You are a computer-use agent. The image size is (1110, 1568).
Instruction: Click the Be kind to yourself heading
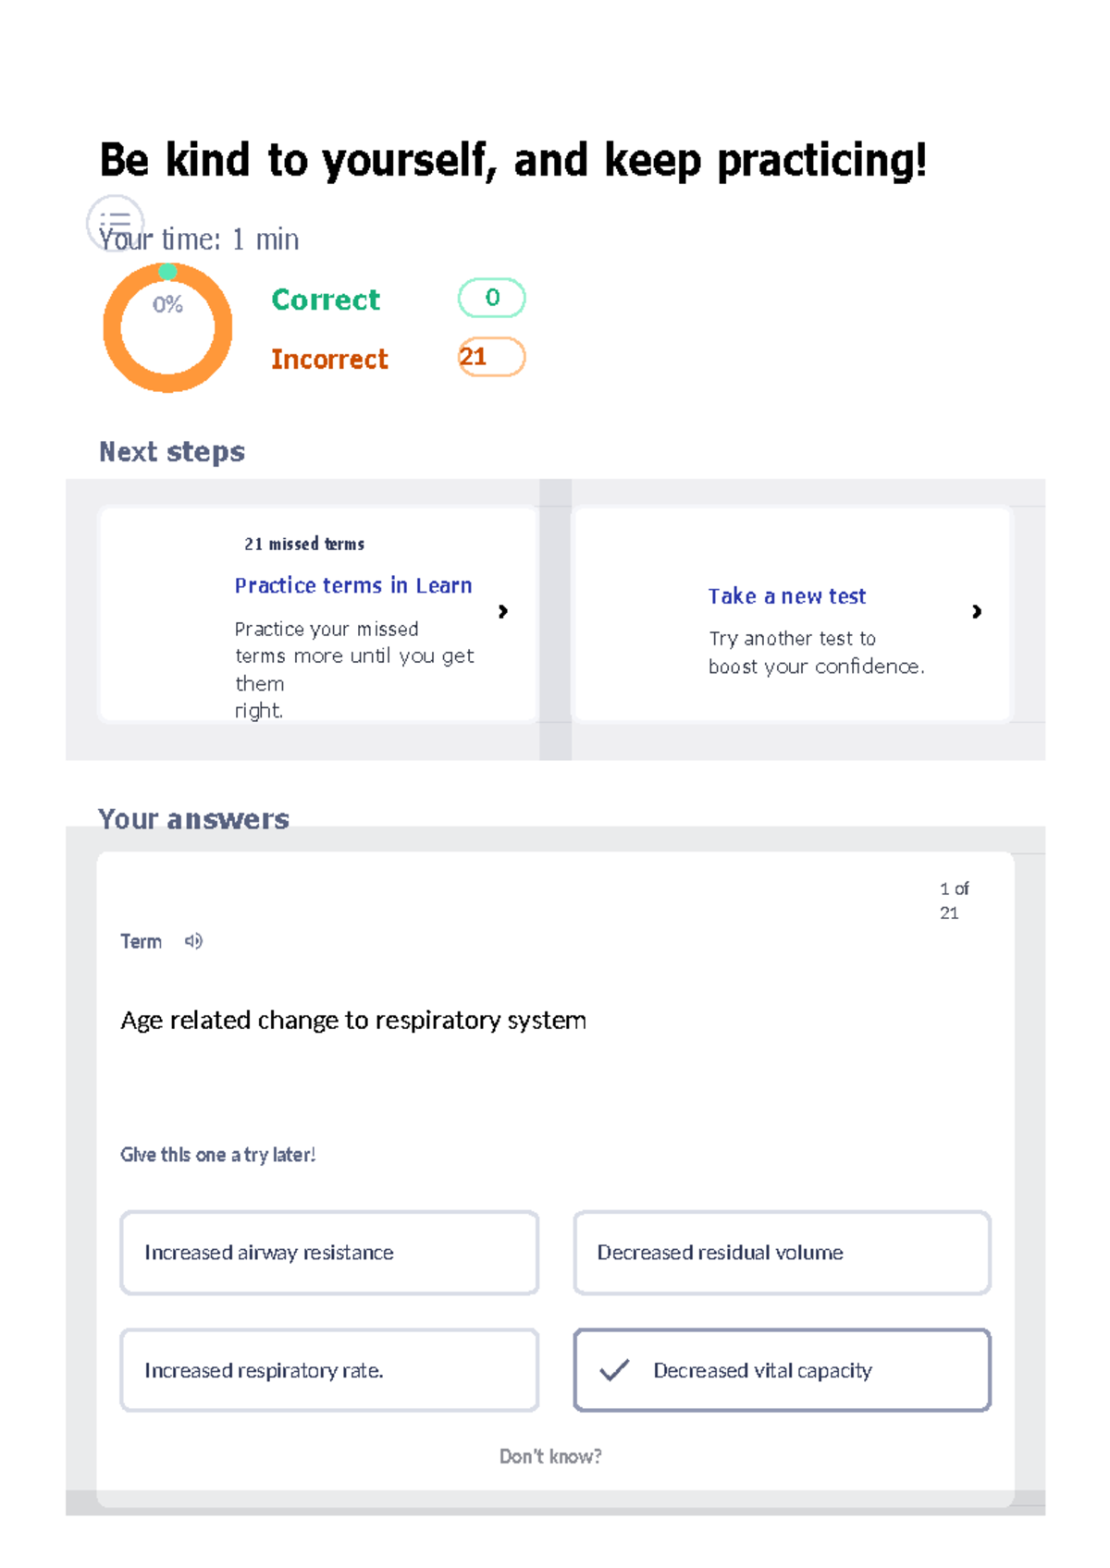coord(513,161)
